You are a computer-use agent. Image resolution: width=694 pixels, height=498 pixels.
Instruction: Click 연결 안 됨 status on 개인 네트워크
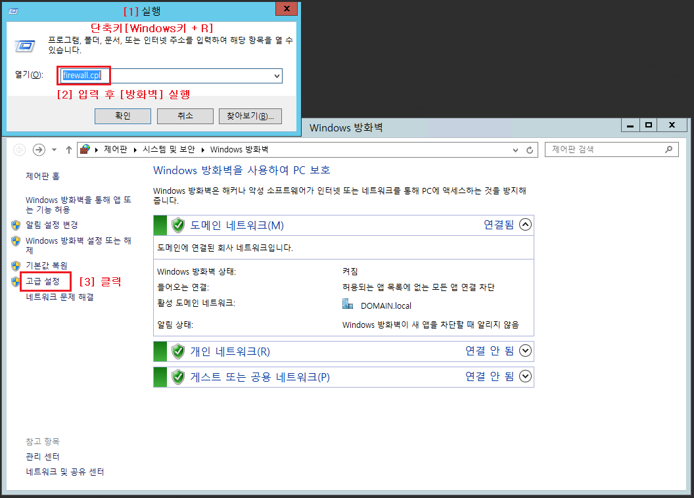click(x=490, y=351)
